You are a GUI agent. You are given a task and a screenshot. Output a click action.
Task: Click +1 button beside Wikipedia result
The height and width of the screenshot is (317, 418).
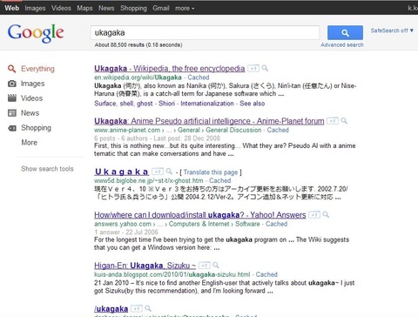[253, 68]
